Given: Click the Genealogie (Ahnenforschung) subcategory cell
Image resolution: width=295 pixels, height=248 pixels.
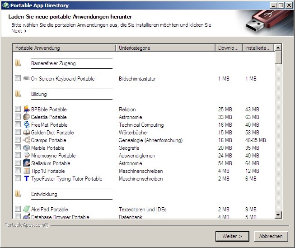Looking at the screenshot, I should tap(151, 140).
